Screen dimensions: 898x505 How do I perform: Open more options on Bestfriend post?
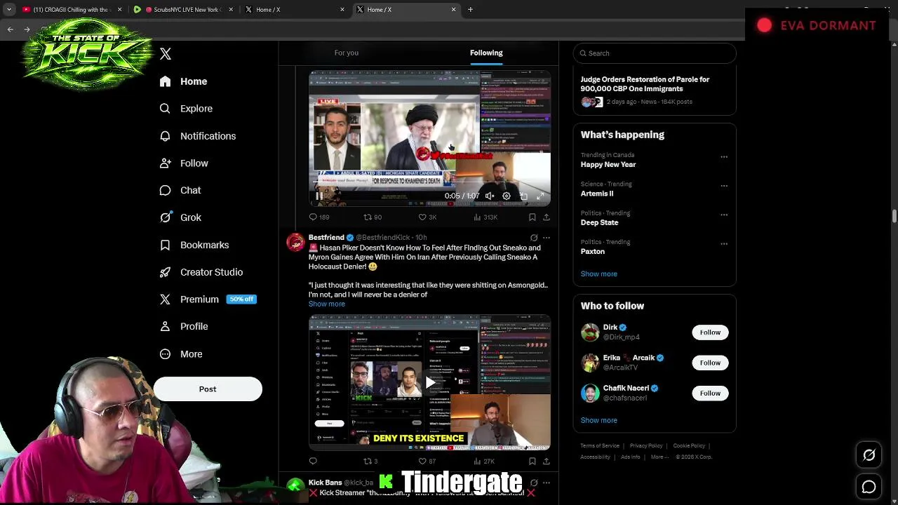pyautogui.click(x=547, y=238)
